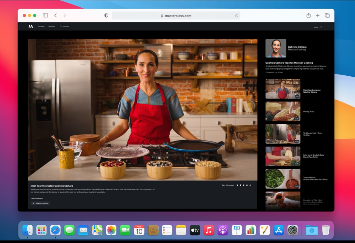This screenshot has height=243, width=355.
Task: Open the Safari share sheet
Action: point(308,15)
